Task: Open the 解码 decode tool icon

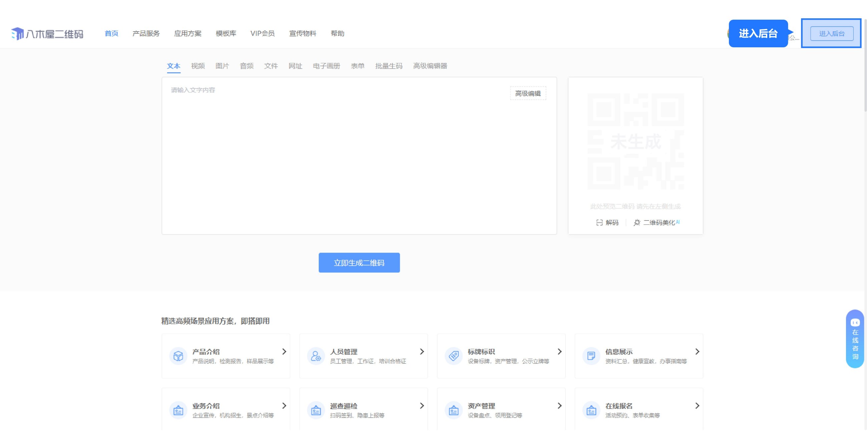Action: pos(599,222)
